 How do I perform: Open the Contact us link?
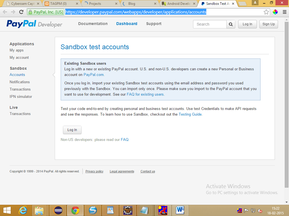tap(148, 171)
